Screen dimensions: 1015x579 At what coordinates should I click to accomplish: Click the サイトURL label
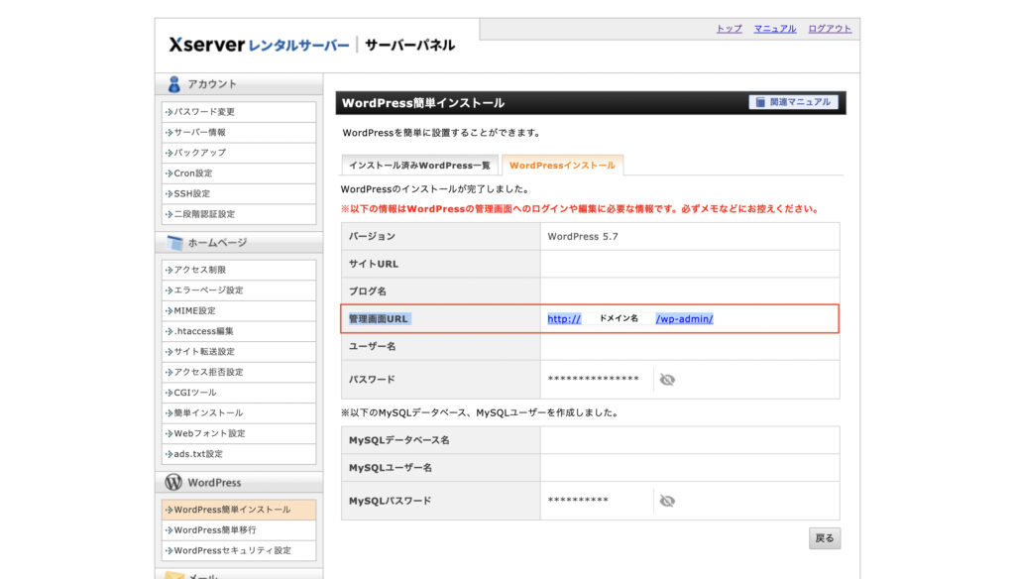coord(374,265)
